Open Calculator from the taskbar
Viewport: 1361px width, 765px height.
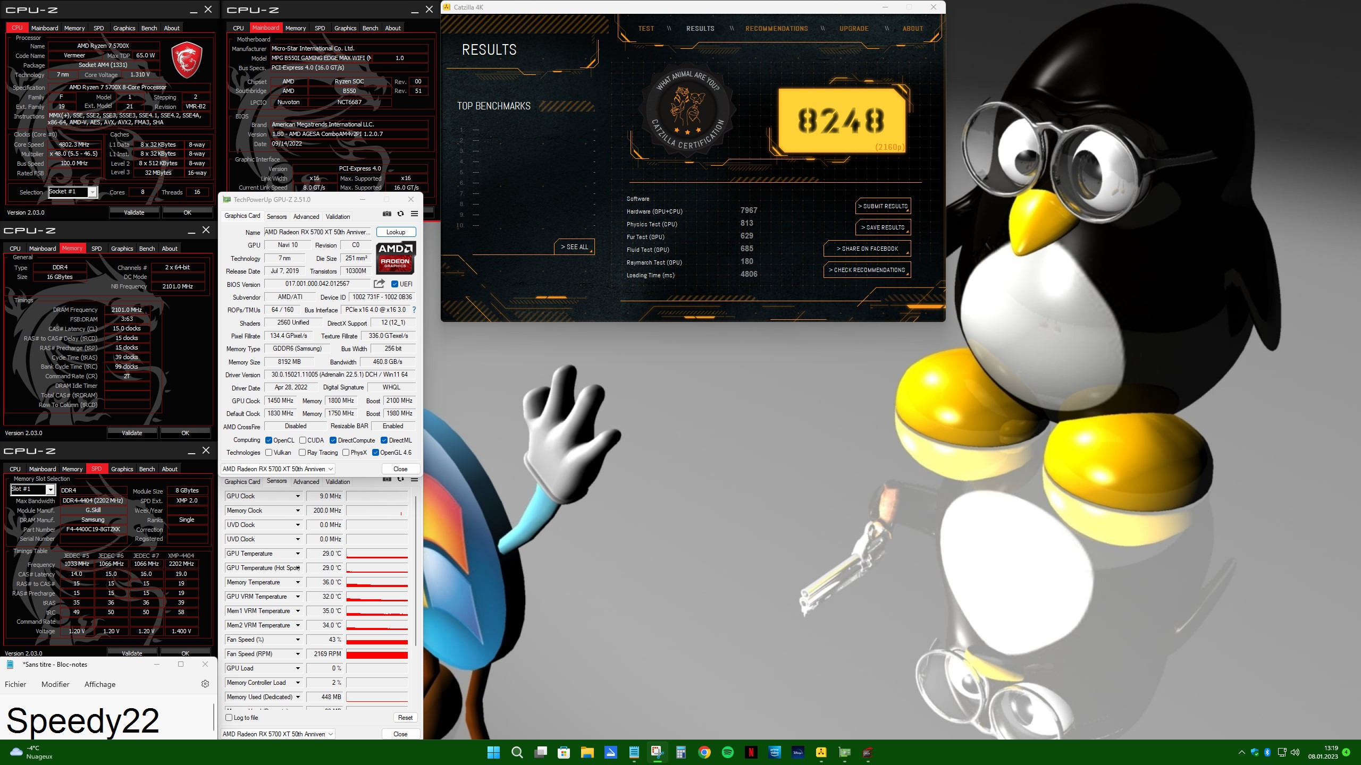click(x=681, y=752)
